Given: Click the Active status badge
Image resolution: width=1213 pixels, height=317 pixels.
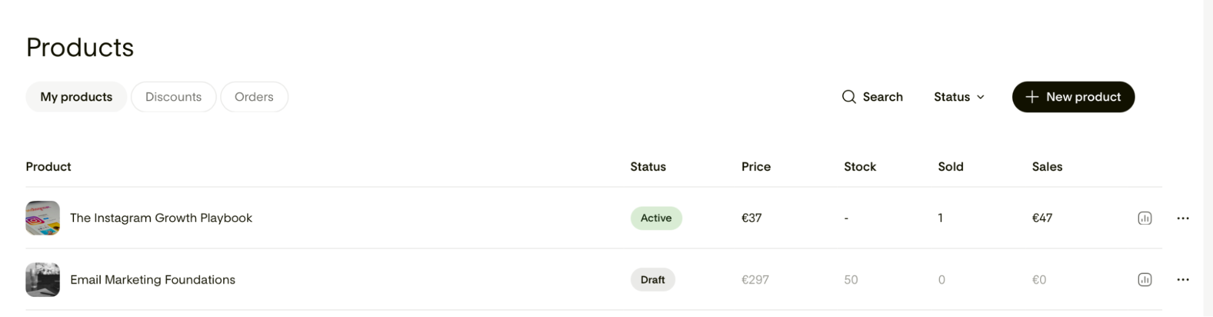Looking at the screenshot, I should tap(656, 218).
